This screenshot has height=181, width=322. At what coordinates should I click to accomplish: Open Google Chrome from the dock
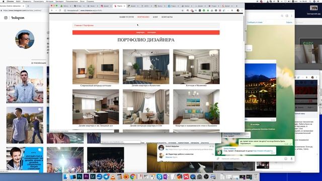[133, 176]
